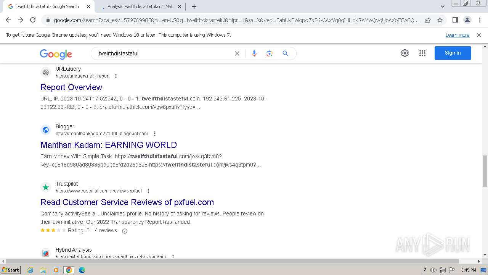Click the Rating: 3 · 6 reviews text
Image resolution: width=488 pixels, height=275 pixels.
pyautogui.click(x=92, y=230)
